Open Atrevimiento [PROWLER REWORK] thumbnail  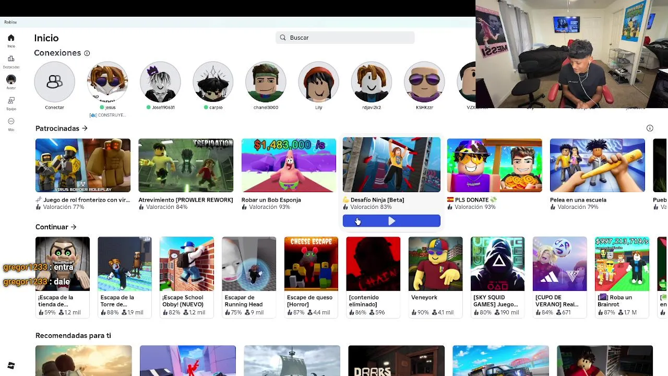click(186, 166)
